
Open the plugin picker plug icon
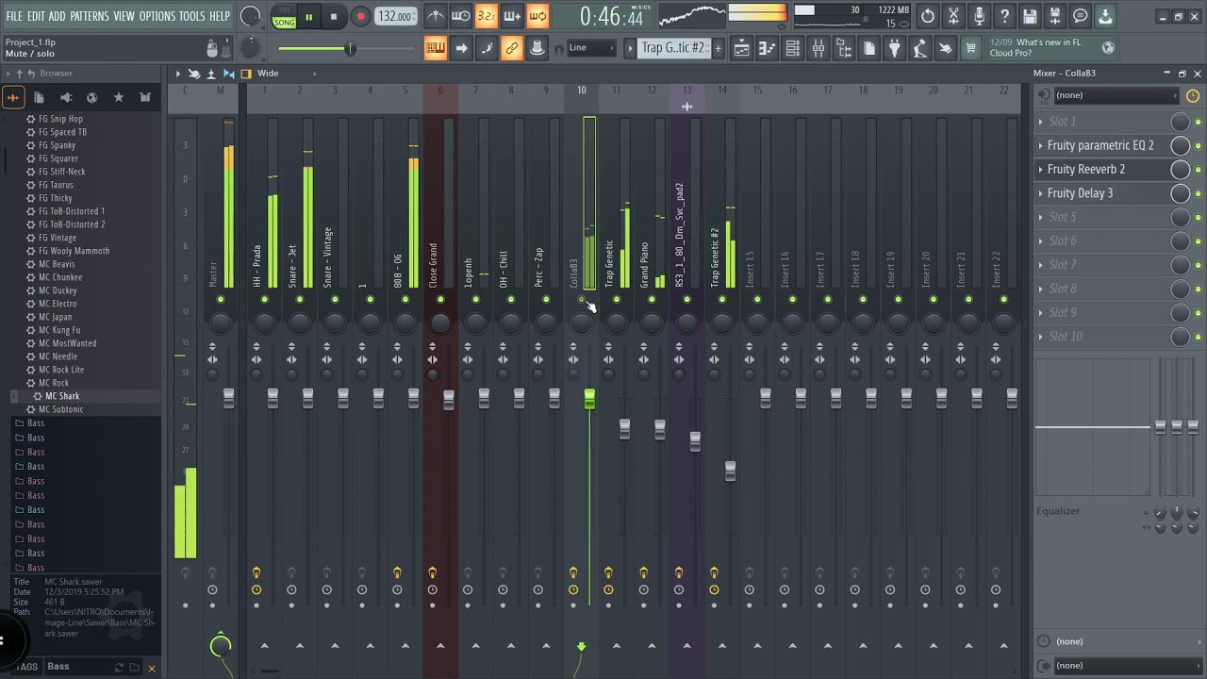[x=895, y=48]
